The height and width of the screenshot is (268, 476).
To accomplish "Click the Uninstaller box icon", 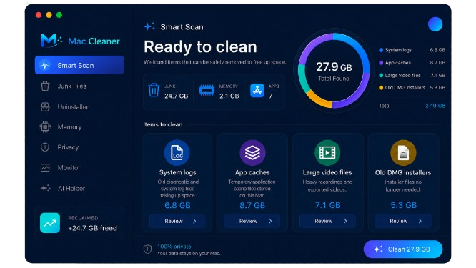I will coord(45,106).
